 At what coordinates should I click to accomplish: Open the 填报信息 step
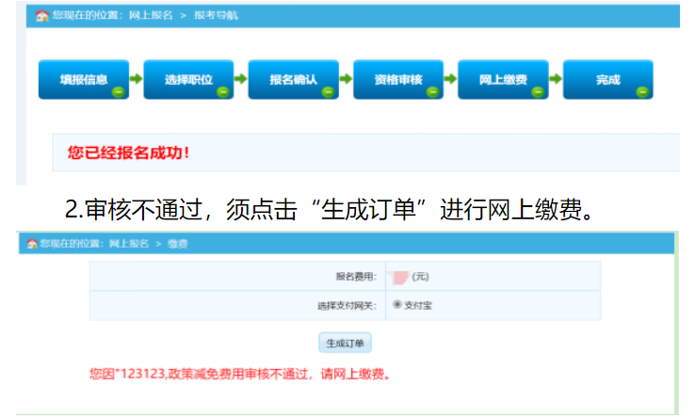point(83,80)
